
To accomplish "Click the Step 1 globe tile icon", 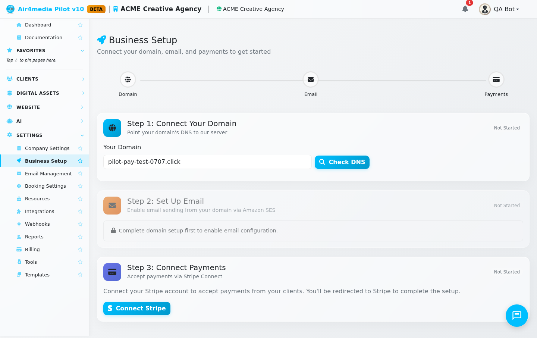I will click(112, 128).
